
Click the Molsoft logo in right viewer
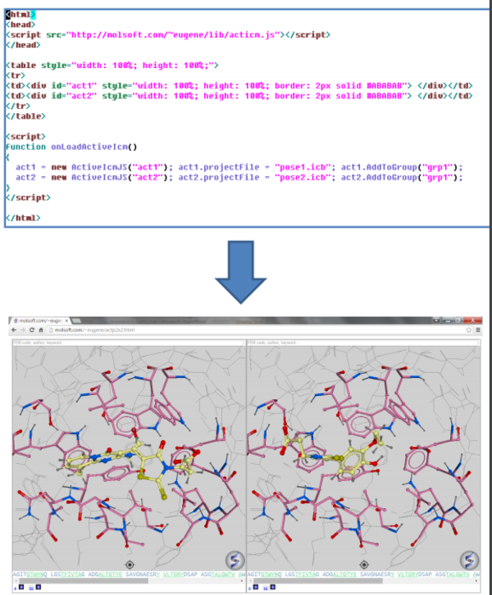tap(468, 558)
